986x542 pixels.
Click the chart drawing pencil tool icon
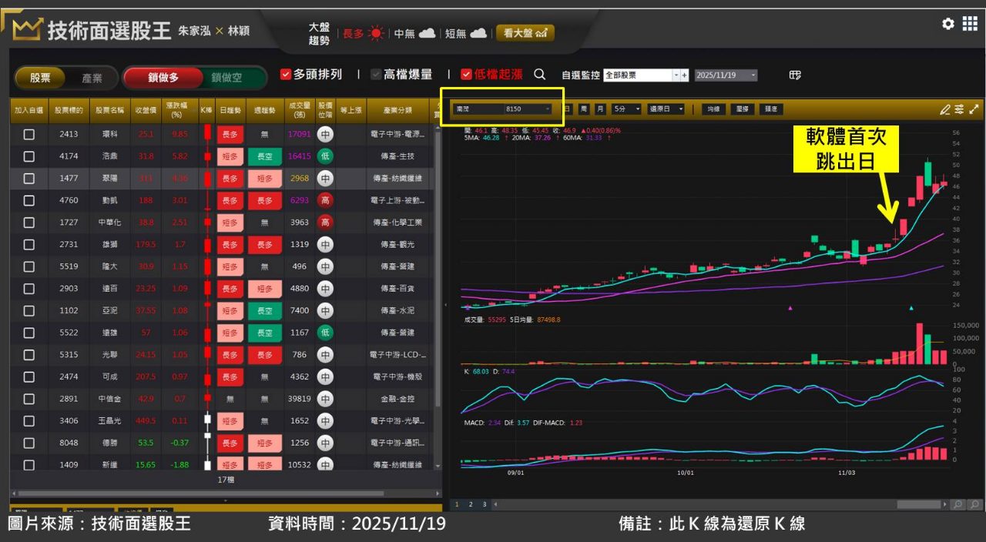click(x=944, y=109)
